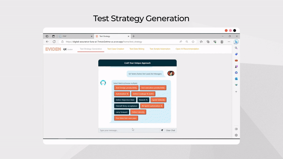Open sidebar settings gear icon
The height and width of the screenshot is (159, 283).
pyautogui.click(x=236, y=135)
